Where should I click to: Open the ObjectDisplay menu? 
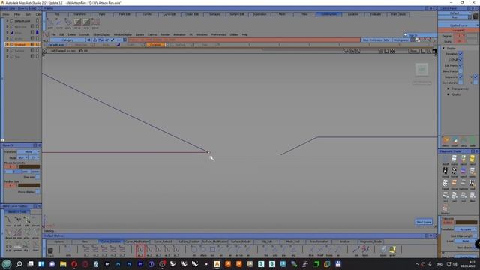[x=101, y=35]
